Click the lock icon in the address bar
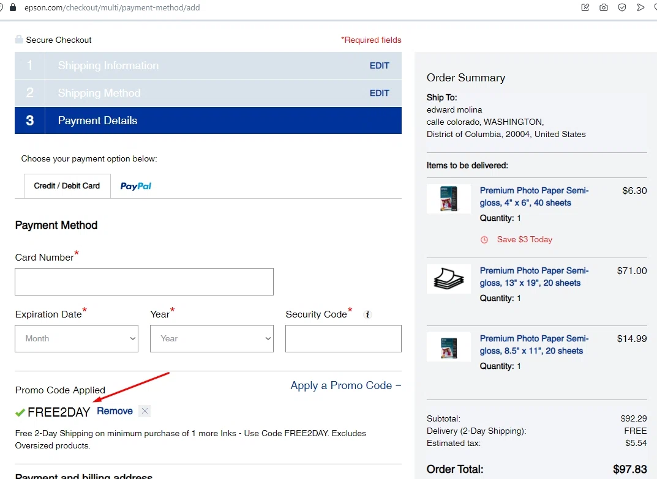Image resolution: width=657 pixels, height=479 pixels. (13, 7)
